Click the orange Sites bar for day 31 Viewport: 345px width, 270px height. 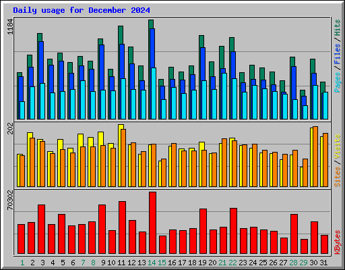[325, 160]
